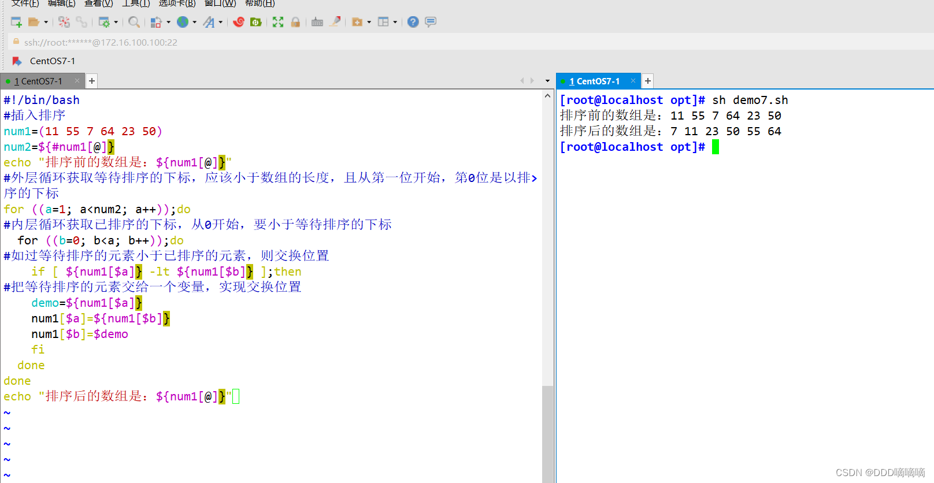Open the 帮助(H) menu
Image resolution: width=934 pixels, height=483 pixels.
[260, 3]
